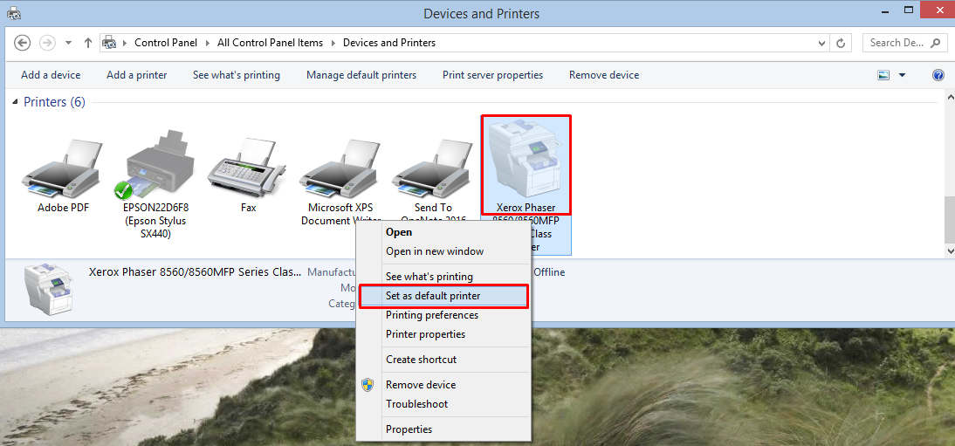Go up one folder level arrow
The image size is (955, 446).
click(x=87, y=43)
